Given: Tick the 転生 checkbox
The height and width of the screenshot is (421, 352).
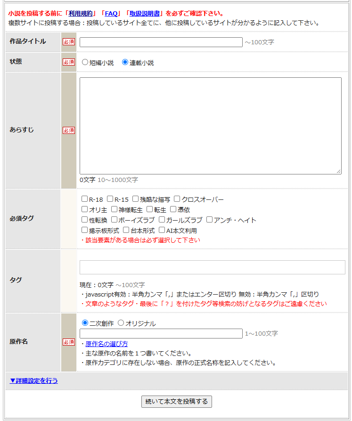Looking at the screenshot, I should click(x=150, y=209).
